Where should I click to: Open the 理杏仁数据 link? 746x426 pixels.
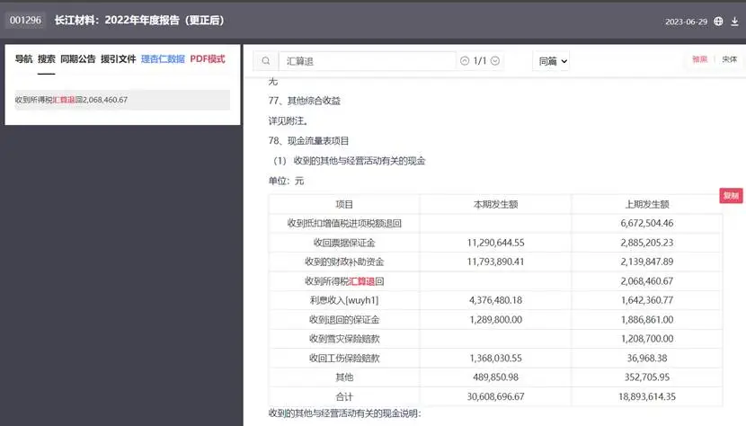pos(163,59)
